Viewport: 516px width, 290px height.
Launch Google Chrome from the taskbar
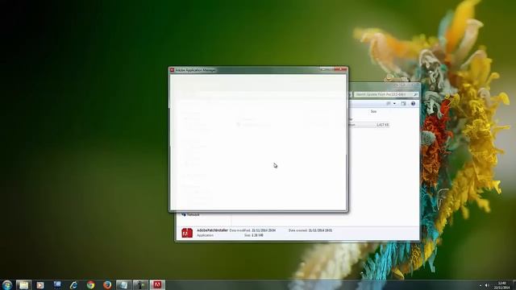pos(90,285)
